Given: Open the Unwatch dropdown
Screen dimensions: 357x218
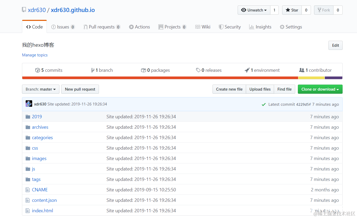Looking at the screenshot, I should pos(254,10).
